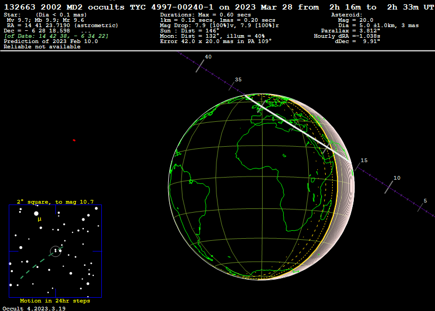Click '1km = 0.12 secs, 1mas = 0.20 secs' line

pos(218,20)
